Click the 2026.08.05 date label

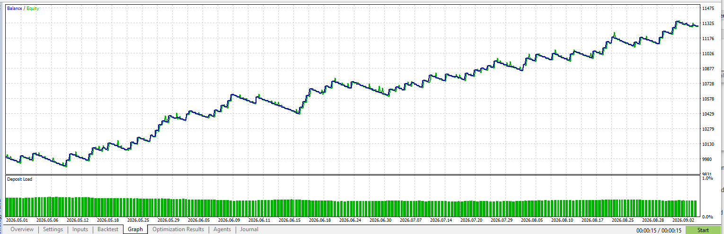(531, 220)
